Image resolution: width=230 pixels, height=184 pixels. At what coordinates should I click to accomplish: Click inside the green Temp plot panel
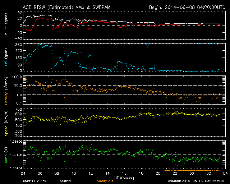point(124,155)
